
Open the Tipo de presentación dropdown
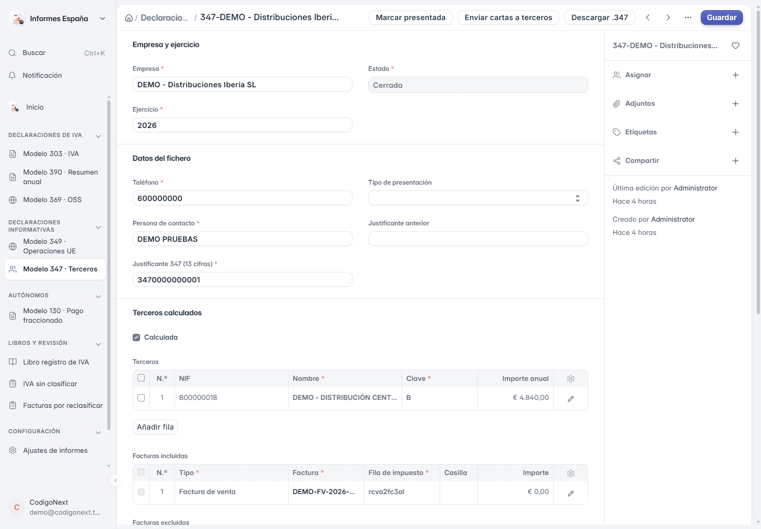point(478,198)
